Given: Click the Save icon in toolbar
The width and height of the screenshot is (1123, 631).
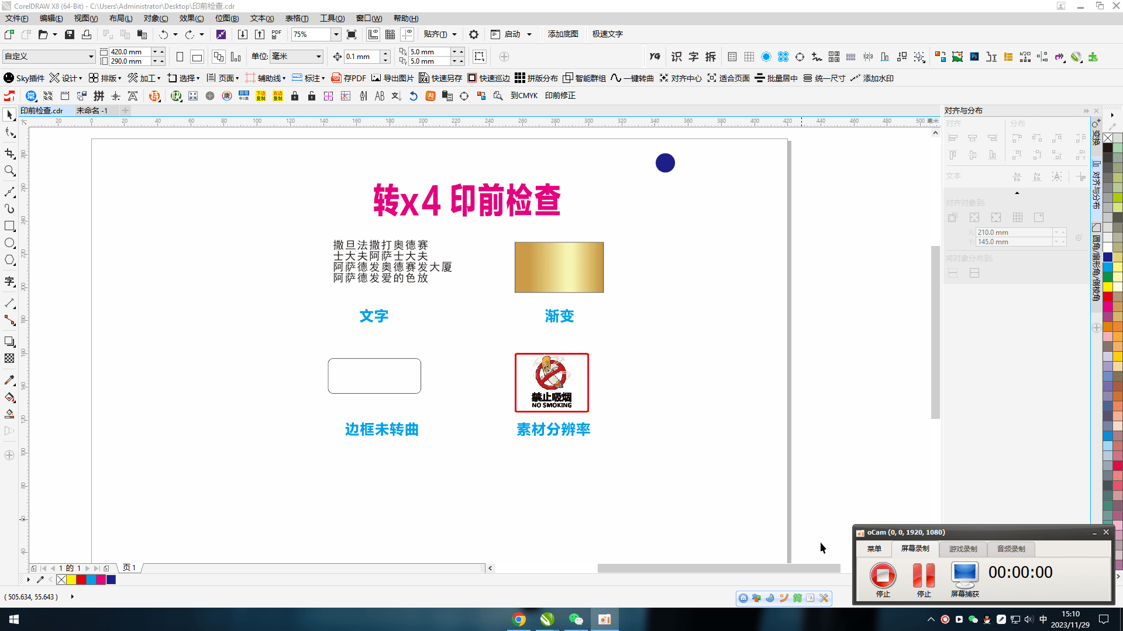Looking at the screenshot, I should [x=70, y=34].
